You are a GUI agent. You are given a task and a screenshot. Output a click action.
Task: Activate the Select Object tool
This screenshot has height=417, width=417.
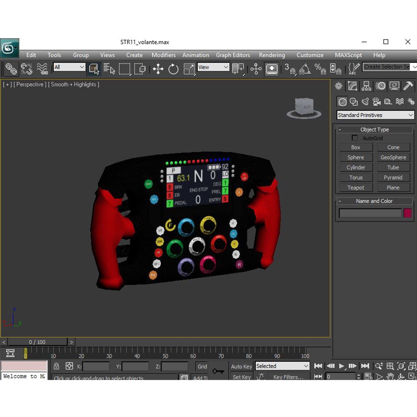[x=94, y=69]
